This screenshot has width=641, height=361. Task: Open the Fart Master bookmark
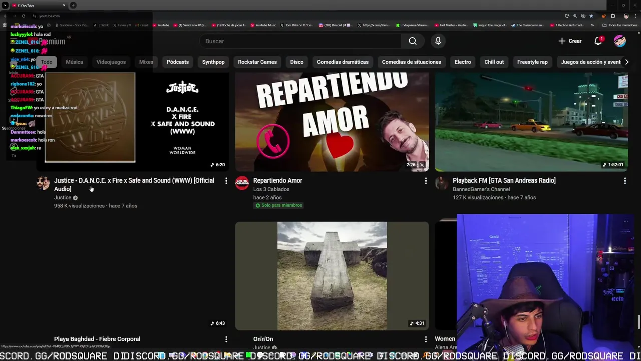(x=451, y=25)
